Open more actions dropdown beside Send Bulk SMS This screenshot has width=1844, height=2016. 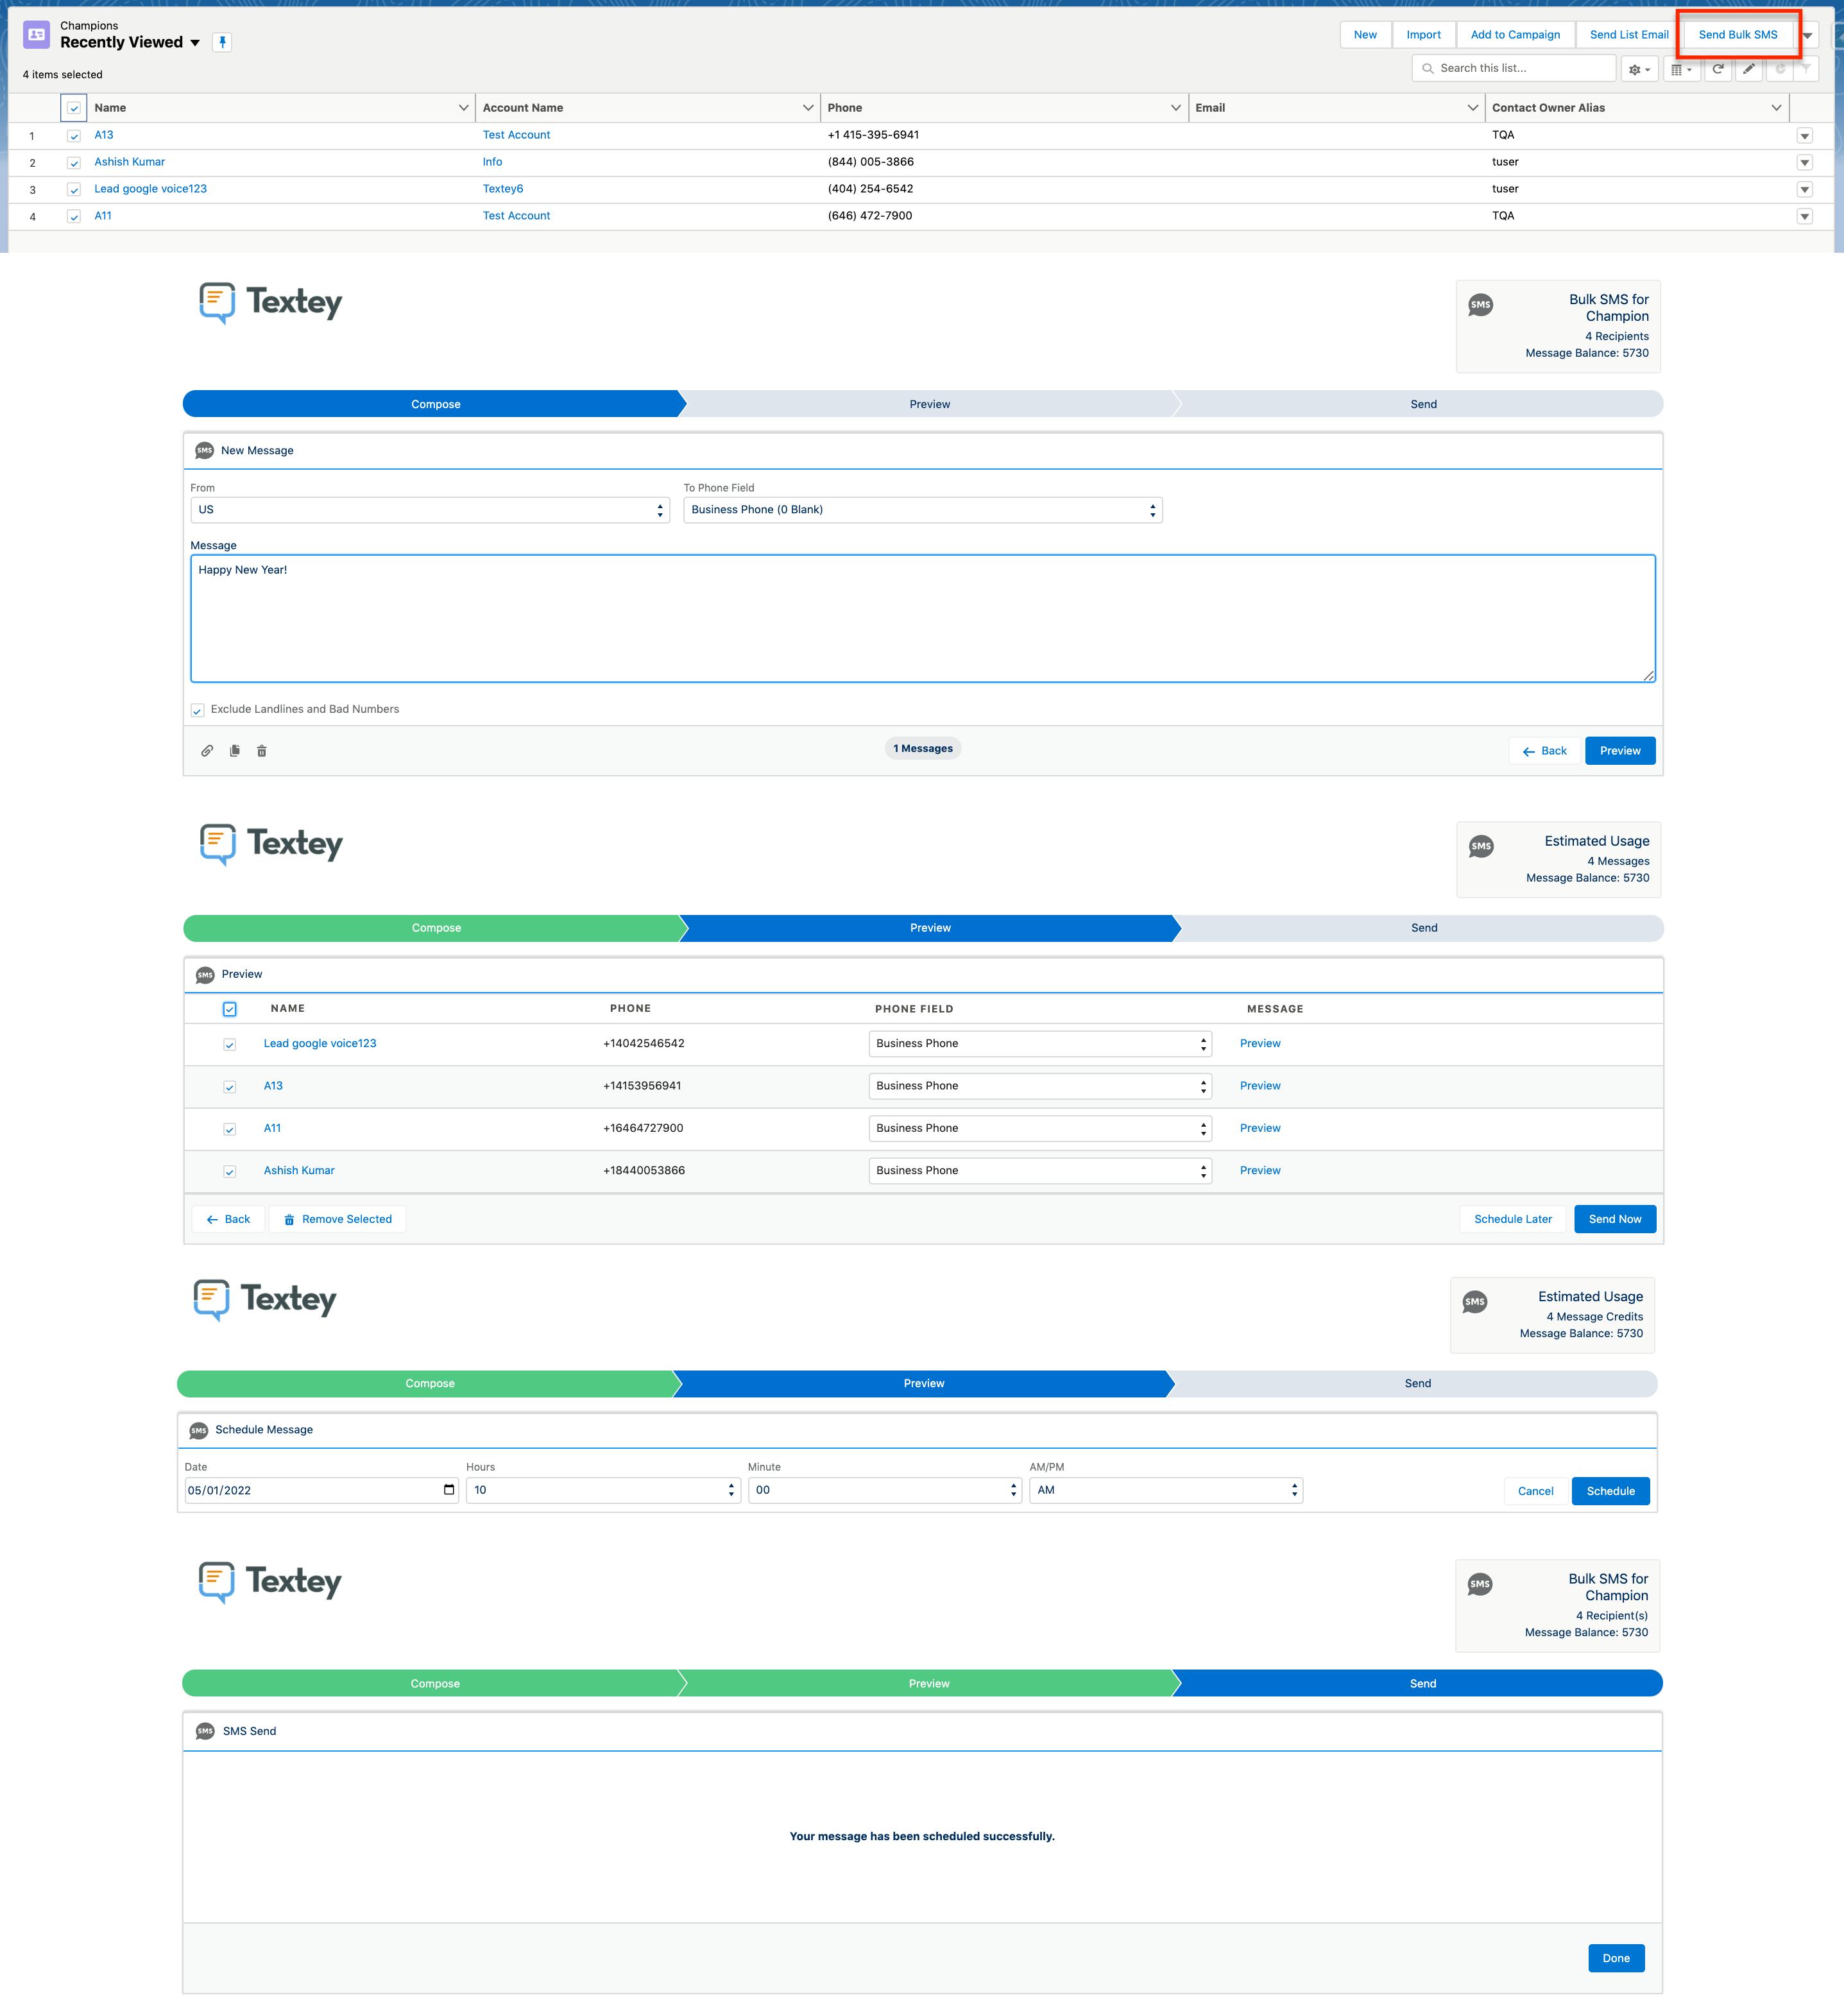coord(1807,35)
